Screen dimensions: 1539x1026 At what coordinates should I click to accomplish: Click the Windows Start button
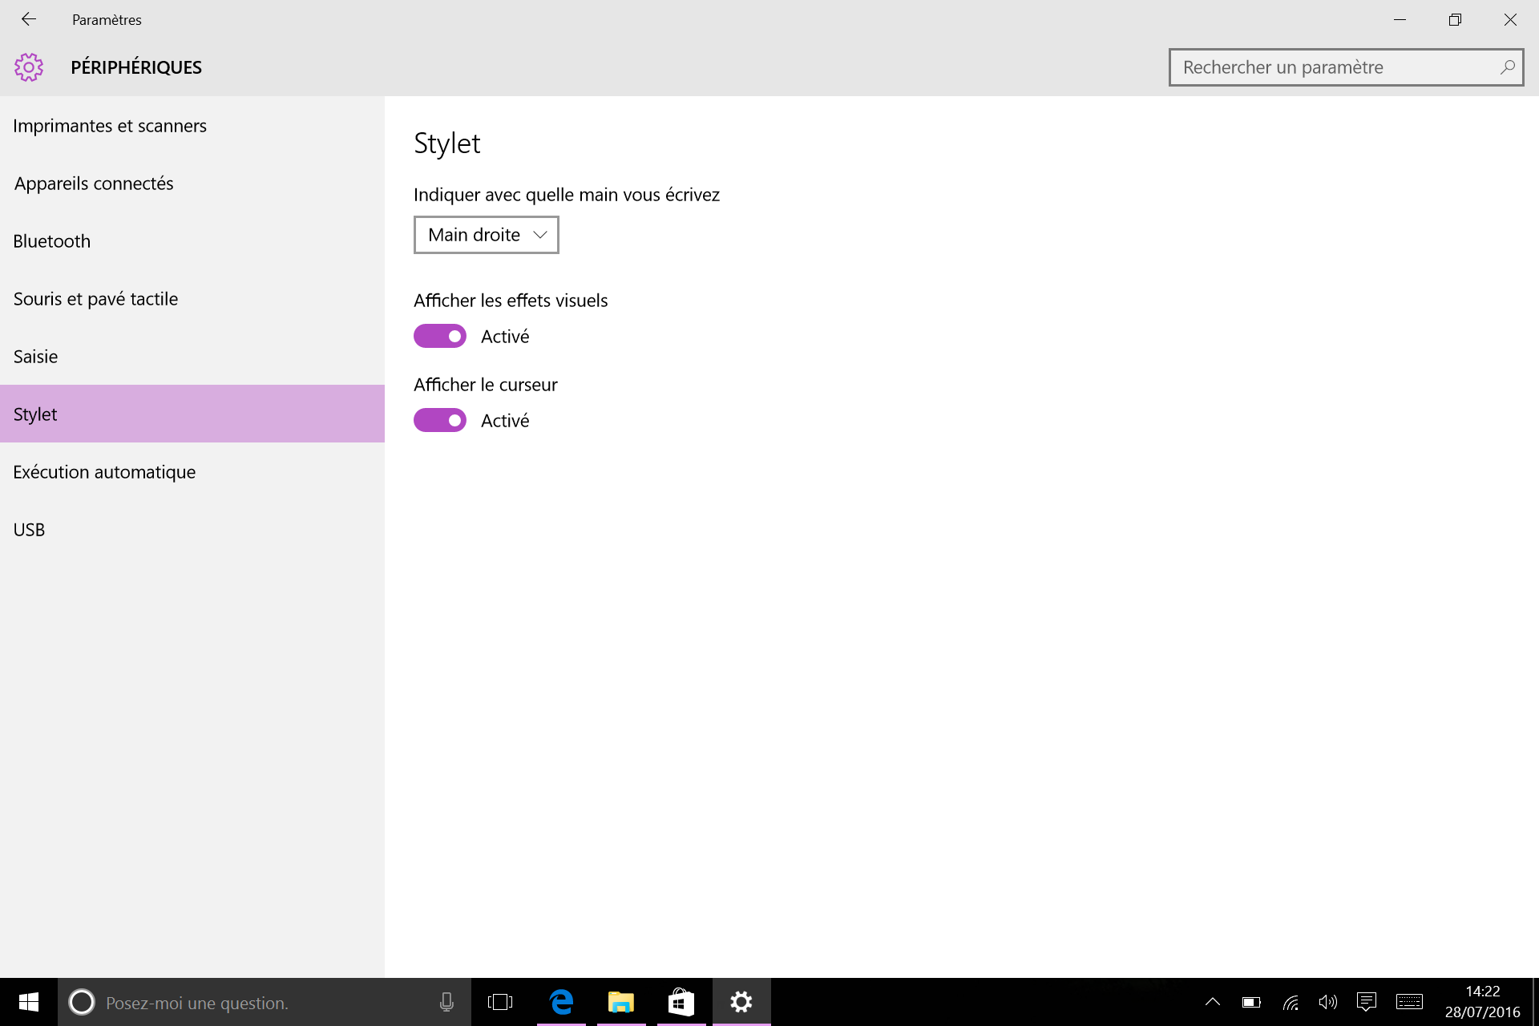coord(29,1002)
